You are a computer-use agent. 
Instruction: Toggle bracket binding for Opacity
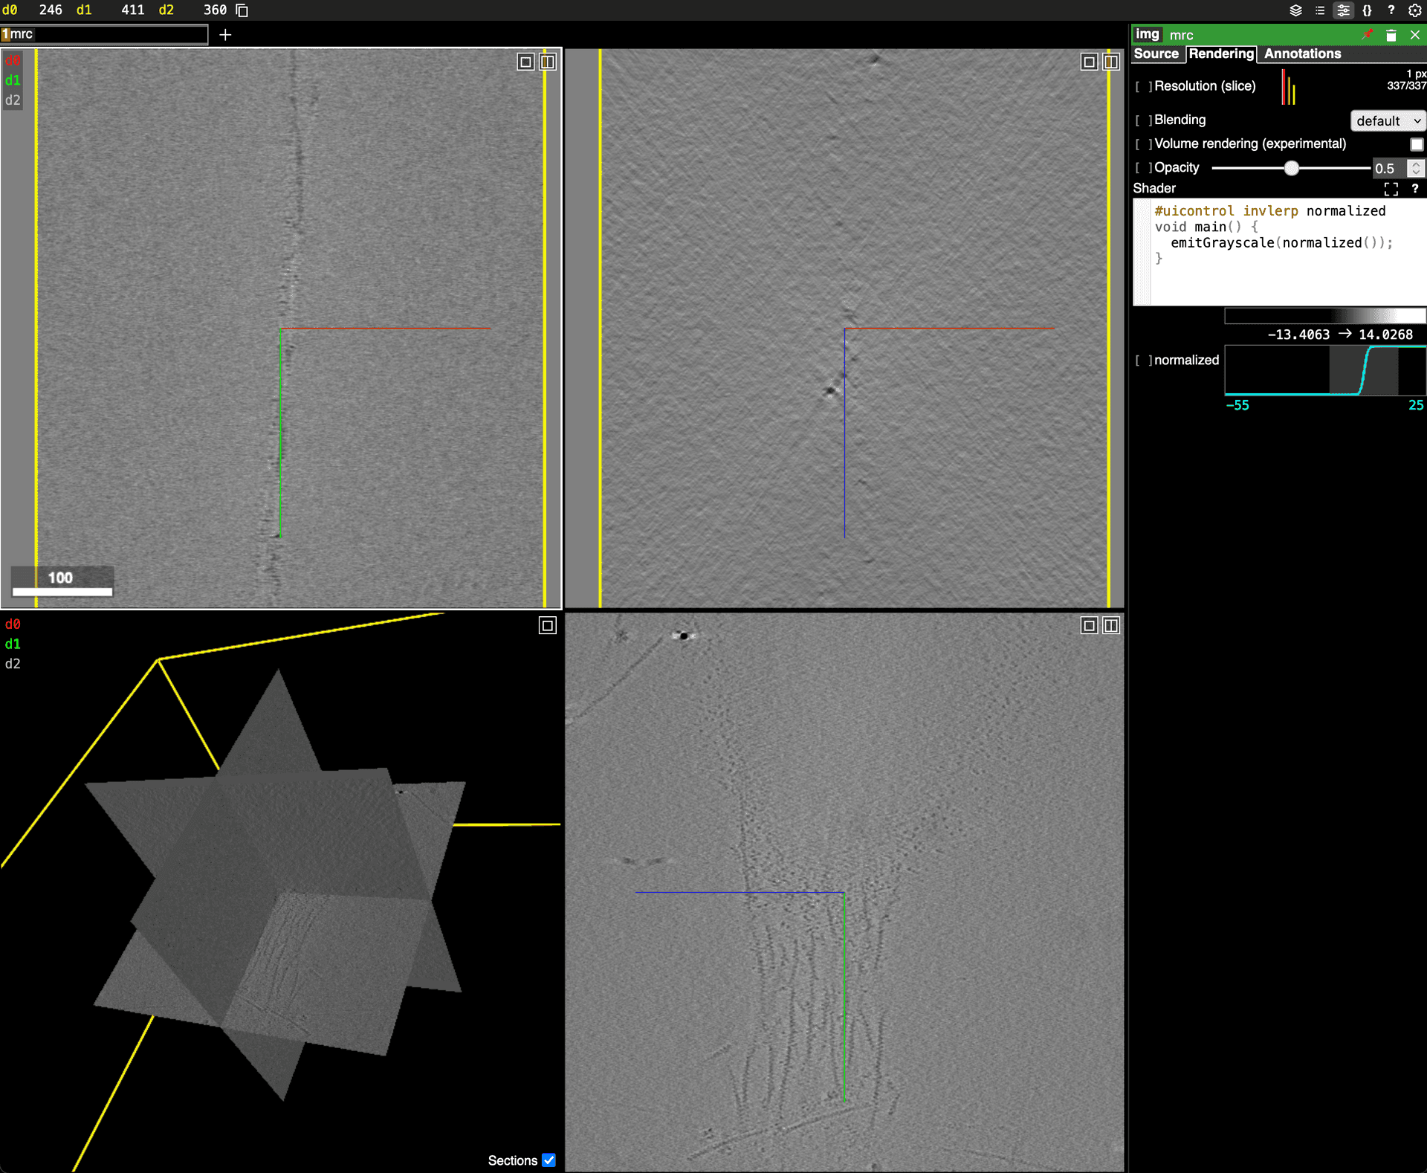pos(1144,167)
